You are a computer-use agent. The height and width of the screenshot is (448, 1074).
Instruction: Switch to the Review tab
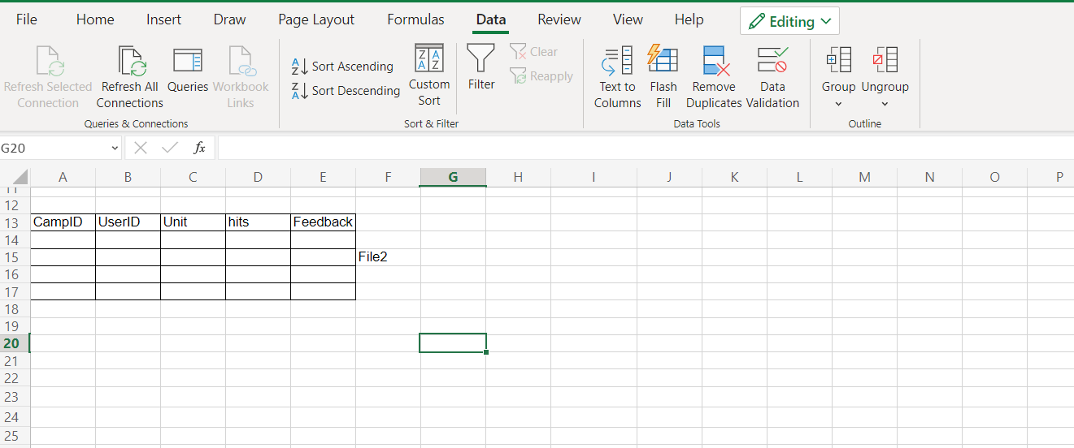[x=559, y=19]
